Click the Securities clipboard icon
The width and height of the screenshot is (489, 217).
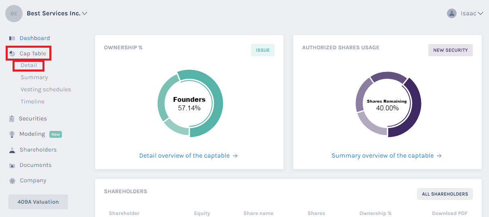[12, 119]
